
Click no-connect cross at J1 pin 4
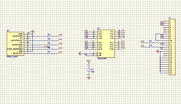[165, 28]
